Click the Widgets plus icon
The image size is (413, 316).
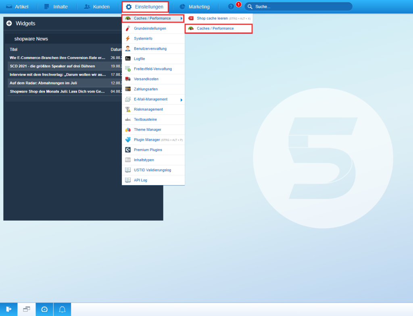(x=9, y=23)
